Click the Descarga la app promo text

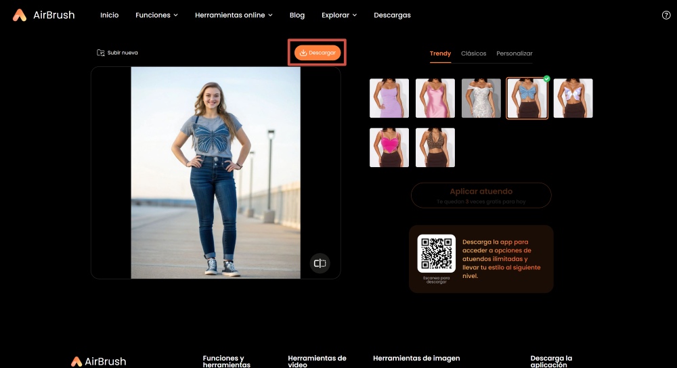[x=501, y=259]
